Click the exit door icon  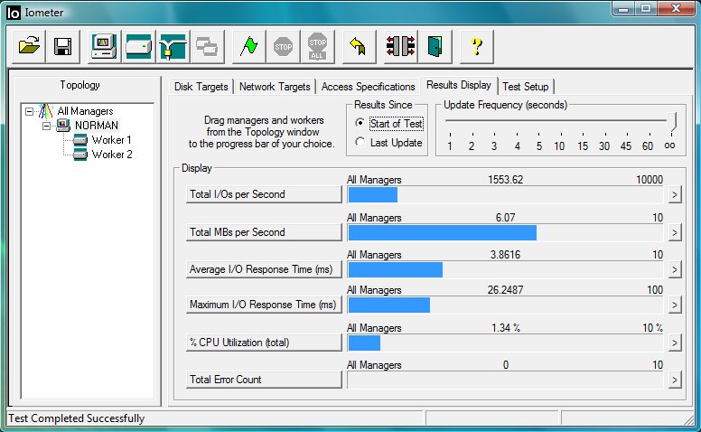point(435,46)
